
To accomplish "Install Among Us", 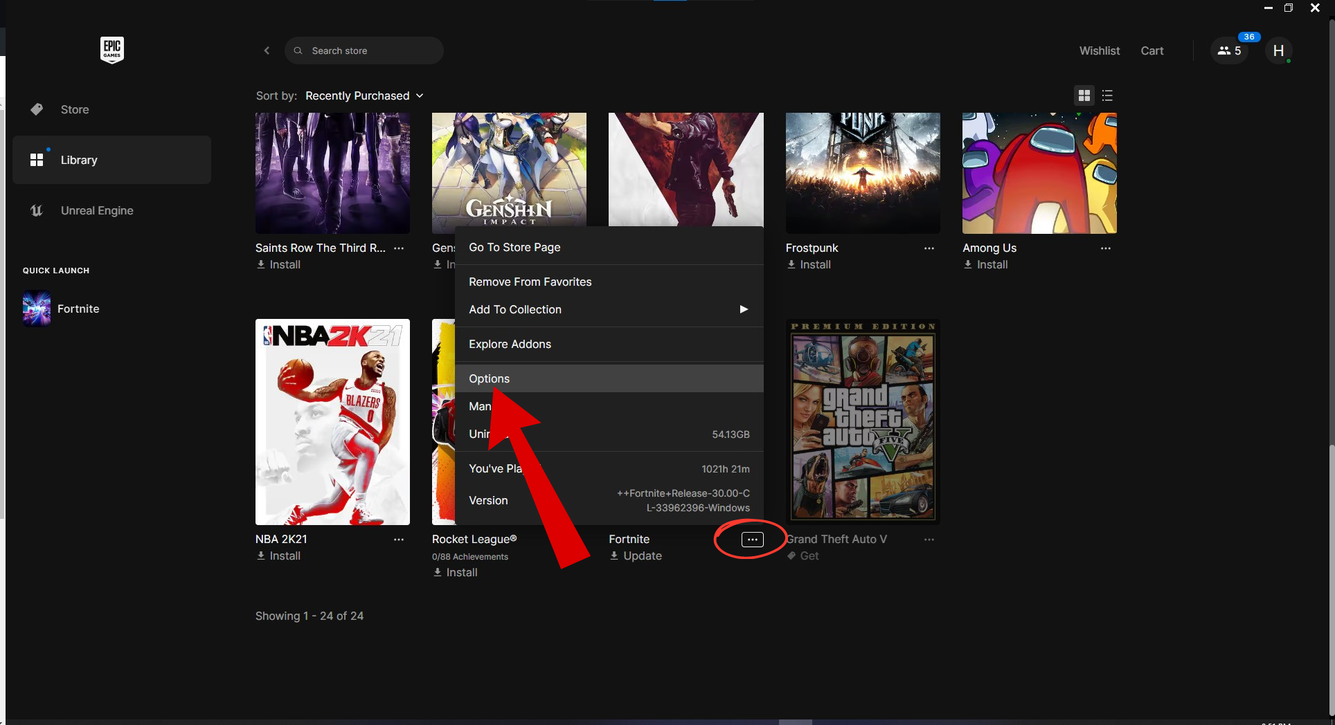I will (985, 264).
